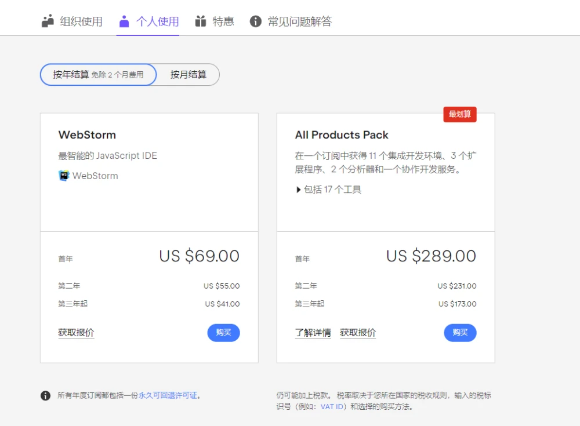Click the US $69.00 price

click(x=200, y=256)
